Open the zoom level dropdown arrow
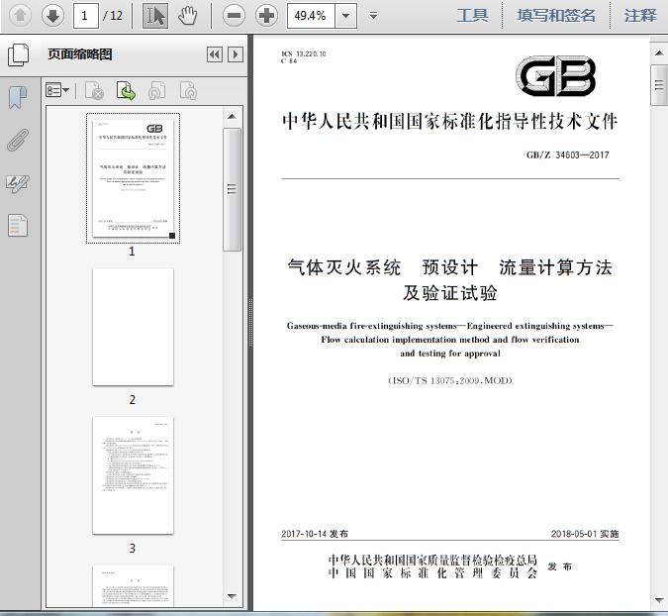Image resolution: width=668 pixels, height=616 pixels. click(x=346, y=16)
